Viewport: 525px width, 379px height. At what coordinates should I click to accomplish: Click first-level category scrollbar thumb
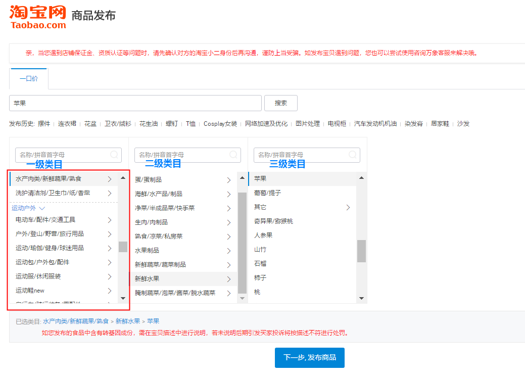pyautogui.click(x=123, y=247)
